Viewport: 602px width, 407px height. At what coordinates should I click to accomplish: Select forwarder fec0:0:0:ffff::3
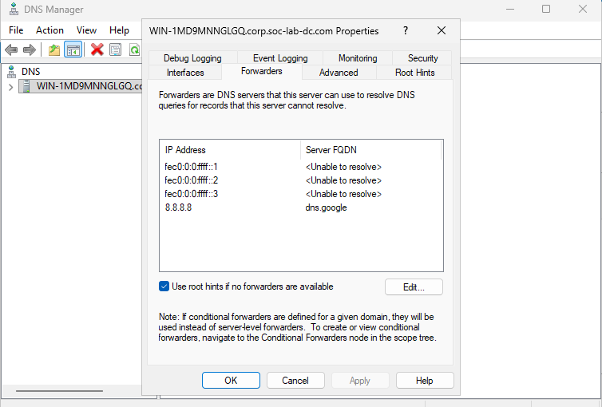point(191,194)
